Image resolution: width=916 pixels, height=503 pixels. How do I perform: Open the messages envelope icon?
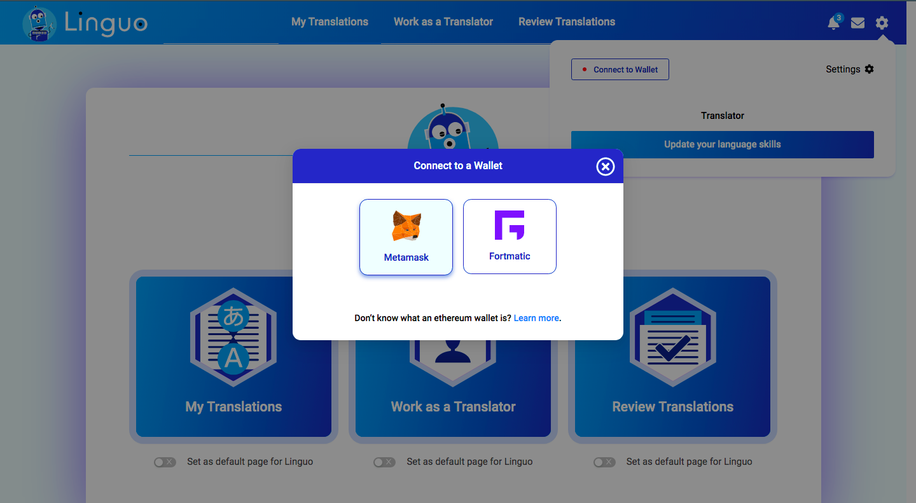(x=857, y=23)
